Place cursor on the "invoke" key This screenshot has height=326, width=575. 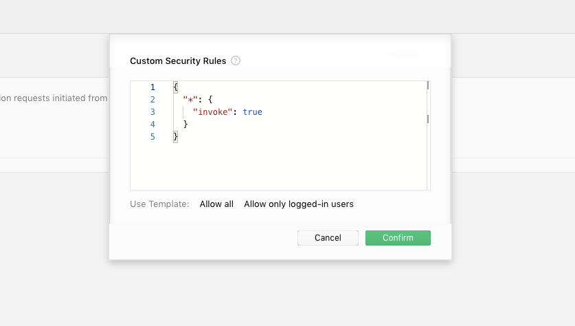(214, 112)
